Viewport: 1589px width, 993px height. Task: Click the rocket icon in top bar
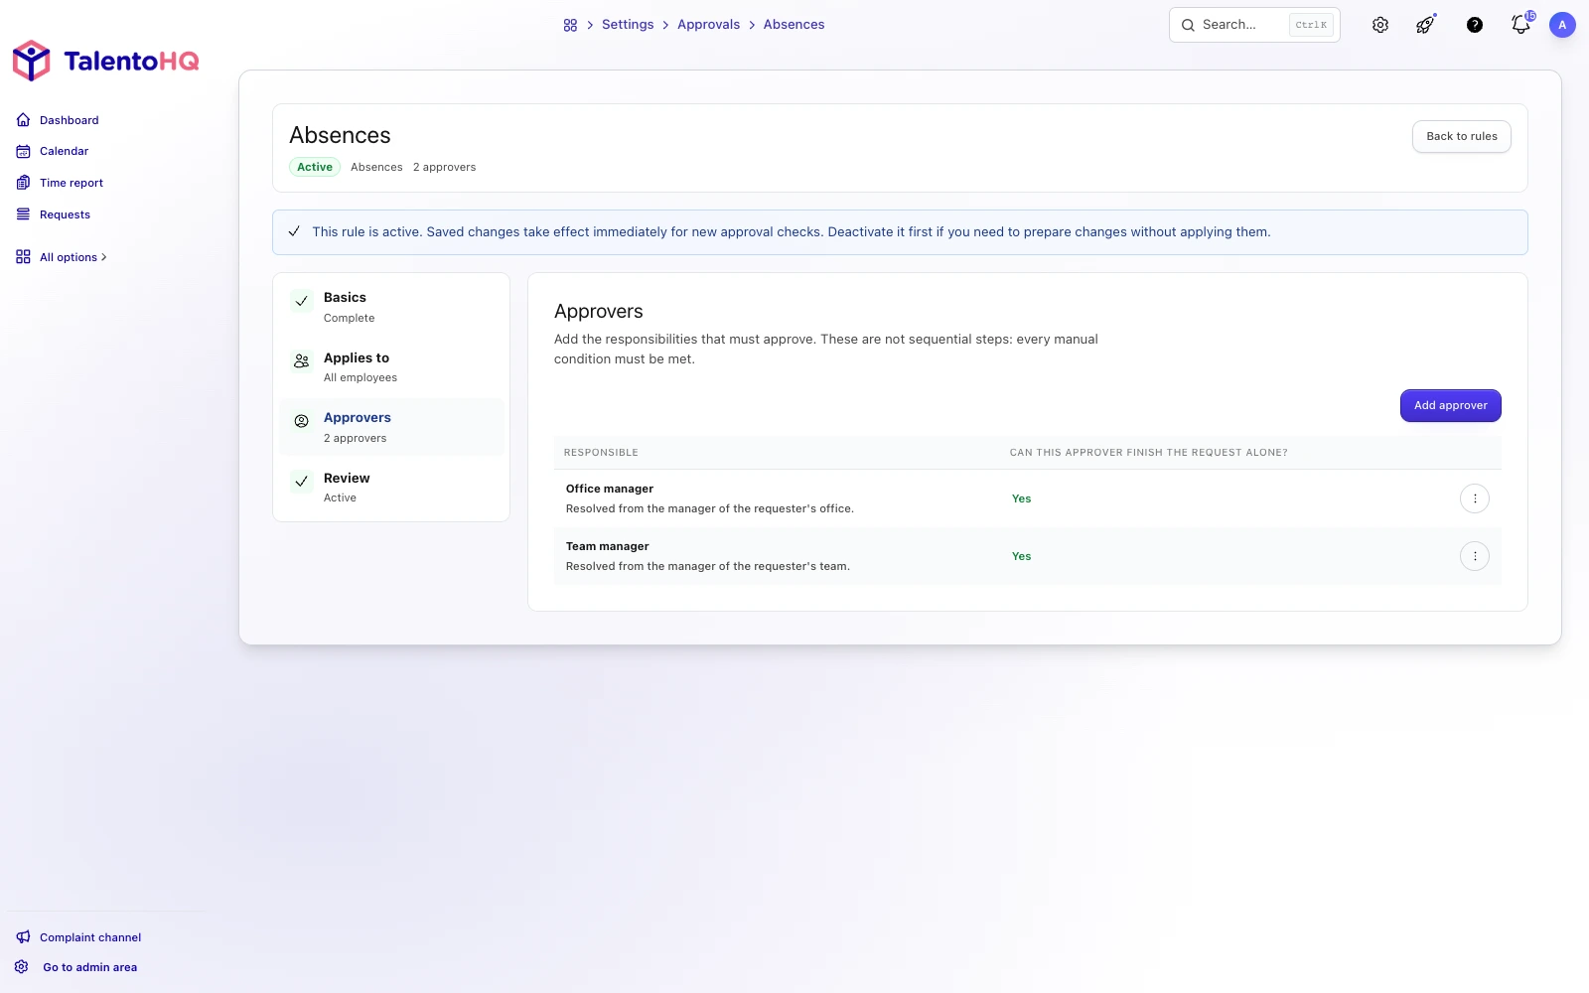coord(1425,25)
